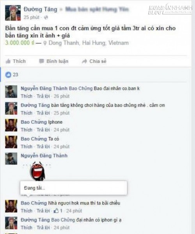Viewport: 195px width, 234px height.
Task: Reply to the 'Bao Chửng Iphone' comment
Action: click(x=43, y=130)
